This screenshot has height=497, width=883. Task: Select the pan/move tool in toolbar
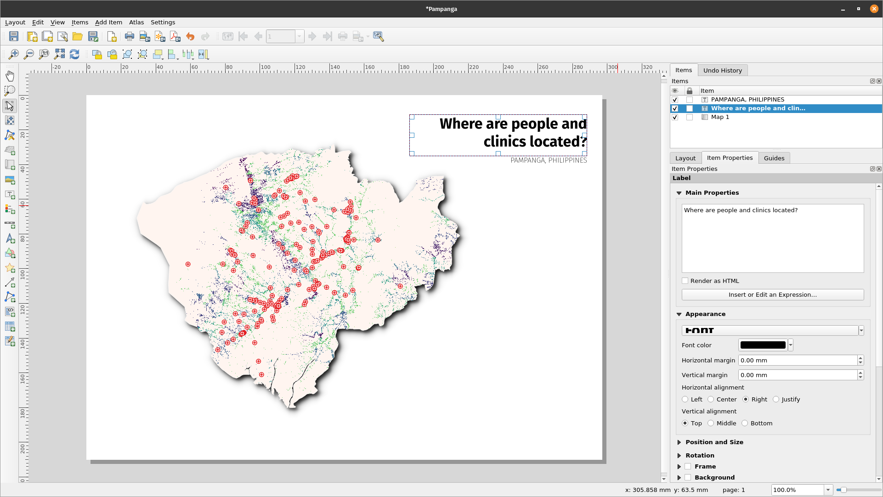pyautogui.click(x=10, y=75)
